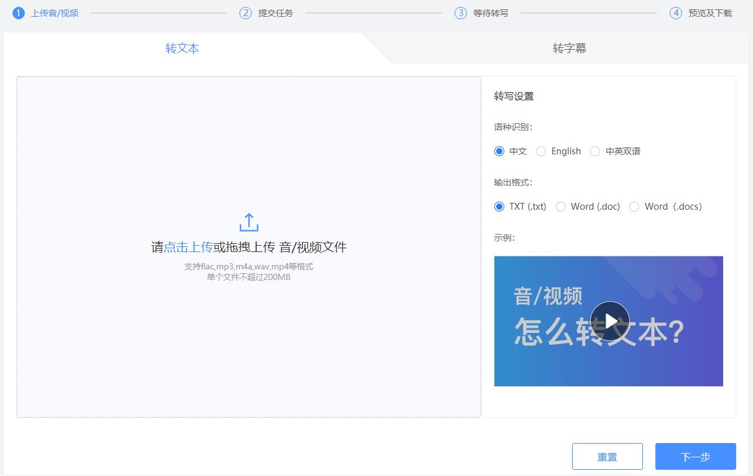Screen dimensions: 753x476
Task: Play the example video
Action: [609, 321]
